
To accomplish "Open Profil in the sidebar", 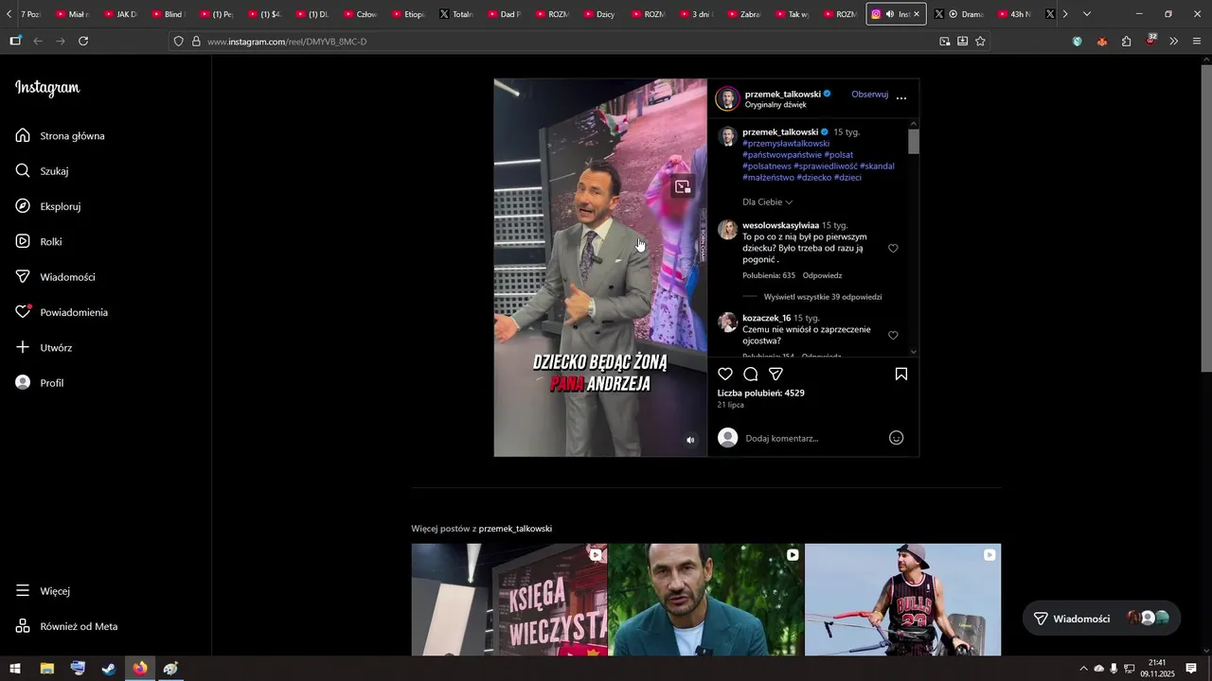I will pos(40,383).
